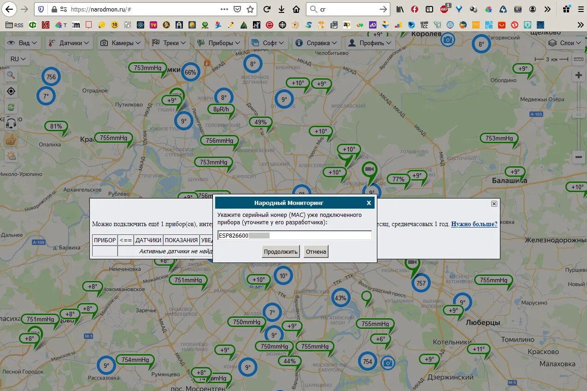
Task: Click the +11° marker near Томилино
Action: [x=479, y=349]
